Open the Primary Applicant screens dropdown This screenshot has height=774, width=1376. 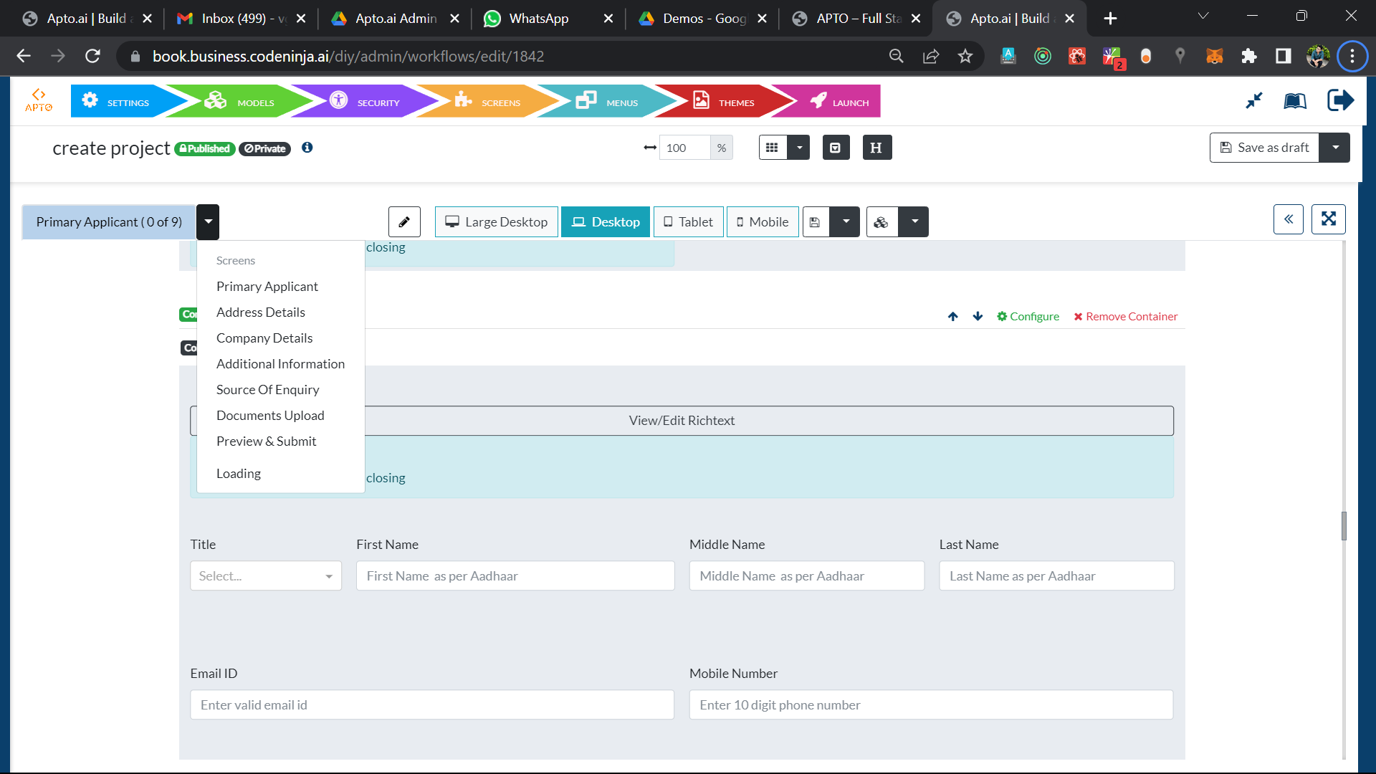click(x=207, y=221)
